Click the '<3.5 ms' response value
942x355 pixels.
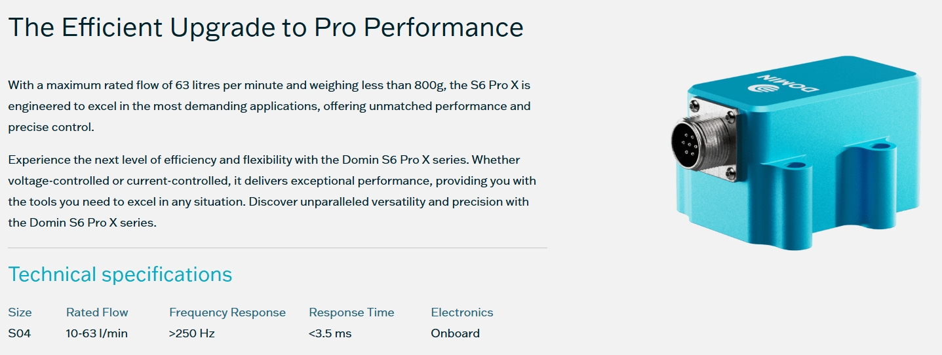[330, 333]
